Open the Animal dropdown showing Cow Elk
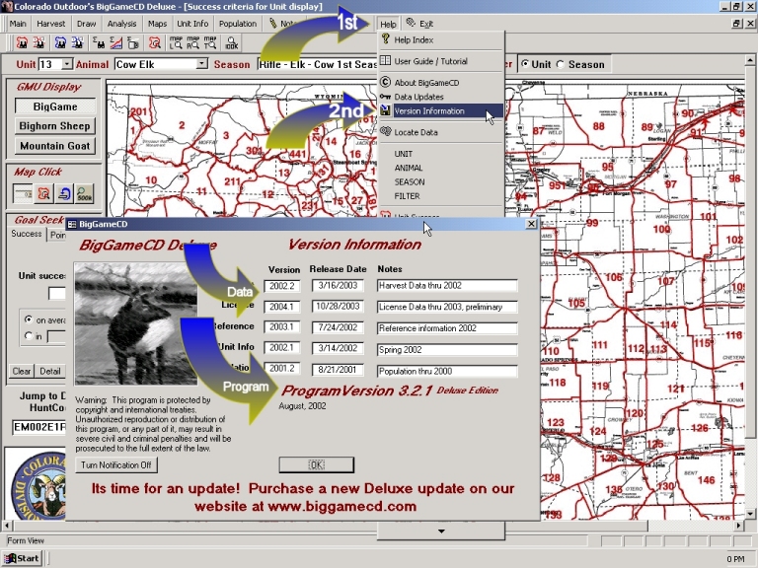758x568 pixels. click(x=202, y=64)
